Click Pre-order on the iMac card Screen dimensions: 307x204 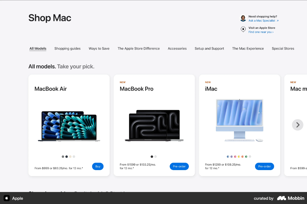tap(264, 166)
